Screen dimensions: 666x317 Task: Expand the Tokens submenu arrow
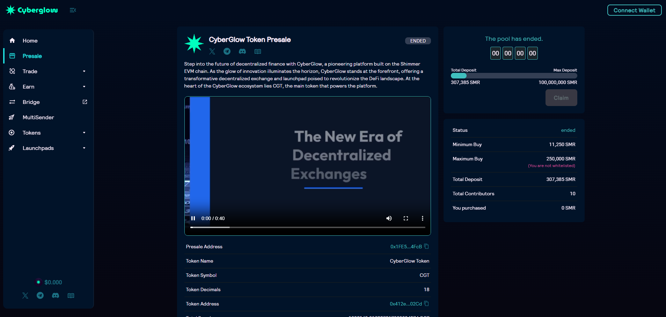[x=84, y=133]
